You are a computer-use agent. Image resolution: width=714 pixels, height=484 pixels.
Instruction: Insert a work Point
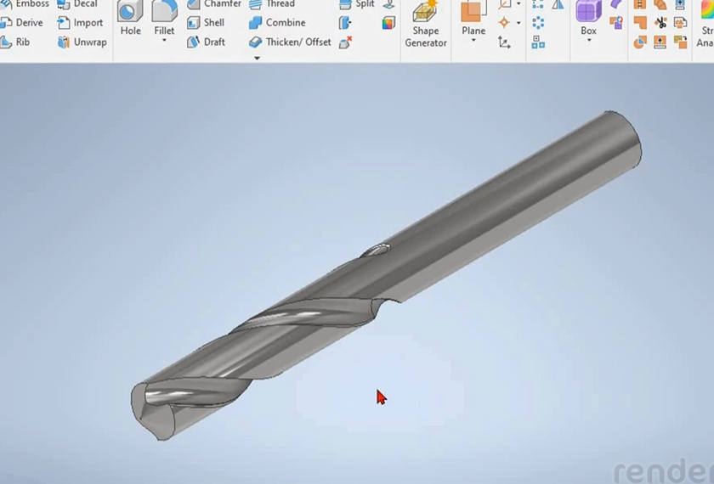click(505, 23)
